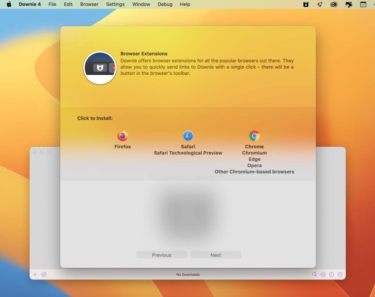Screen dimensions: 375x297
Task: Click the browser extension illustration thumbnail
Action: coord(100,68)
